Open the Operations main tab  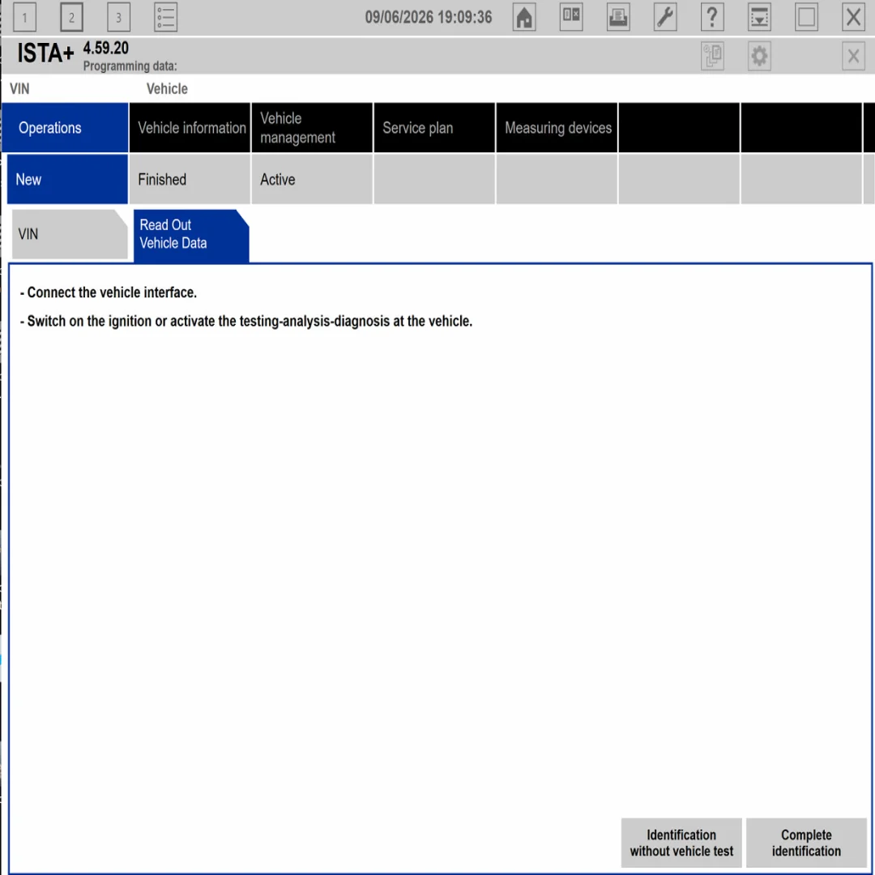[x=66, y=128]
